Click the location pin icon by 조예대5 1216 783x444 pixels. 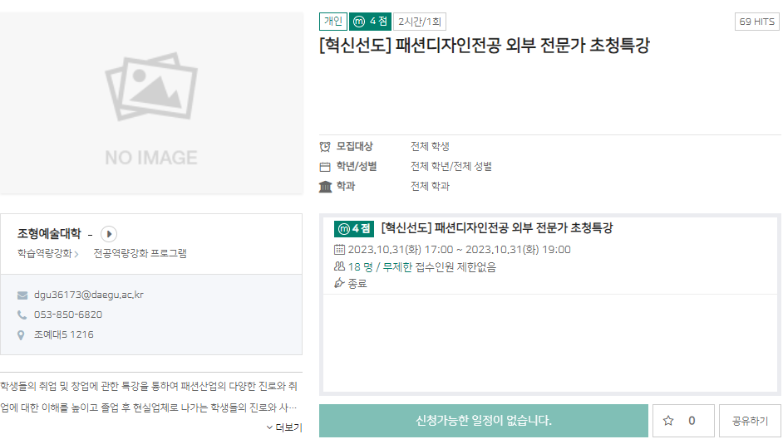[x=22, y=335]
